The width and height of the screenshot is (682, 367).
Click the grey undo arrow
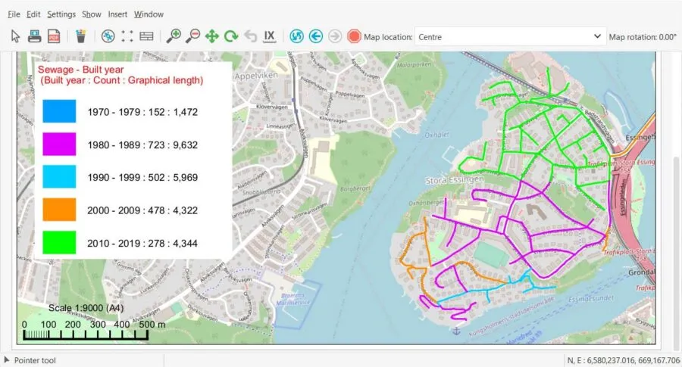point(251,36)
